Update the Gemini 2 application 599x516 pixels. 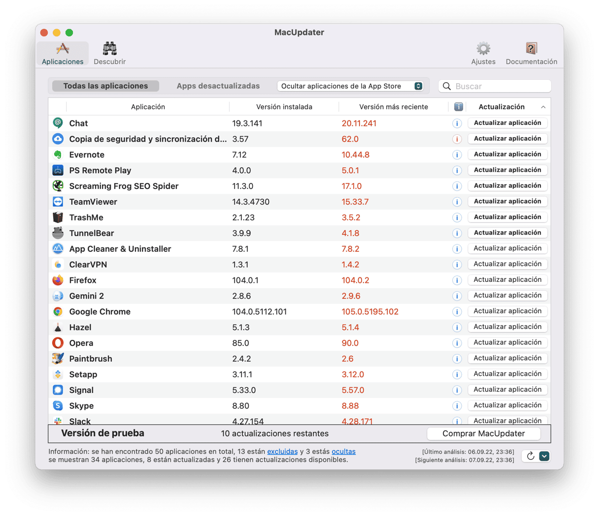(507, 296)
